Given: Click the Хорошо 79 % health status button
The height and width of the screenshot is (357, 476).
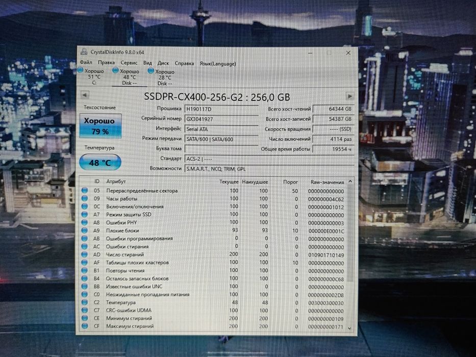Looking at the screenshot, I should [101, 126].
